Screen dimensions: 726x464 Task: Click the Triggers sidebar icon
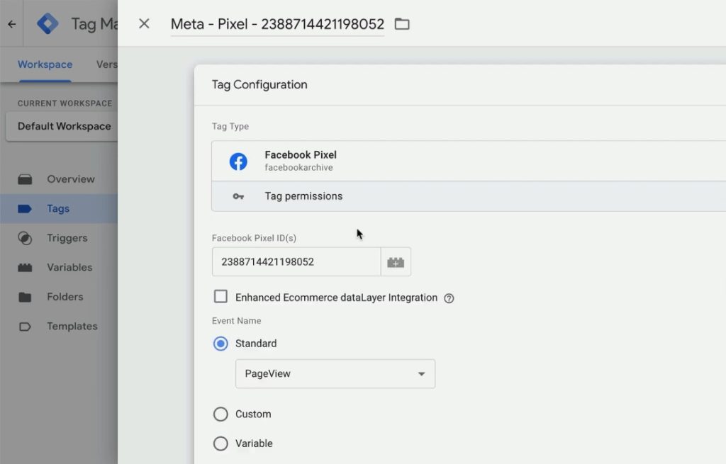(x=25, y=238)
